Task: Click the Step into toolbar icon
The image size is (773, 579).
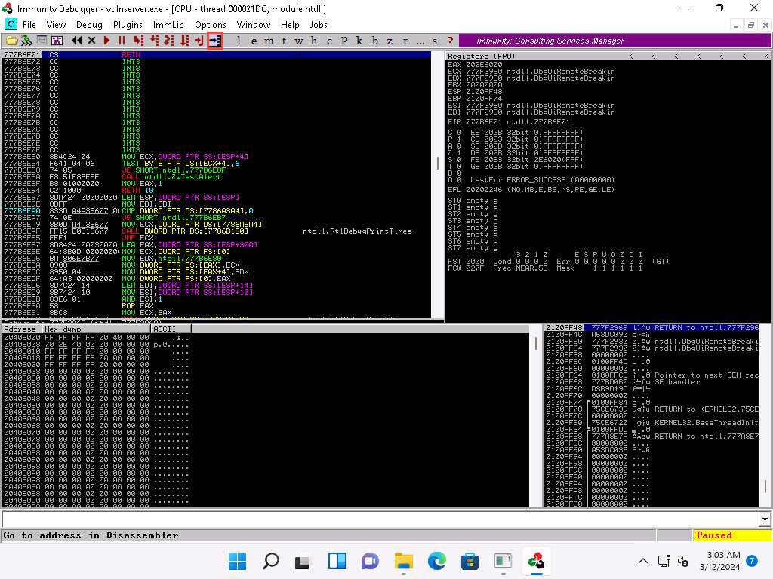Action: click(x=138, y=41)
